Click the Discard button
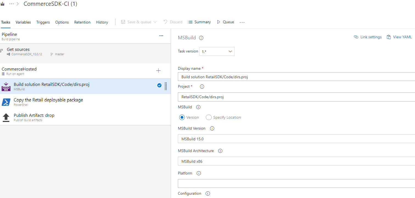Screen dimensions: 415x198 [x=173, y=22]
